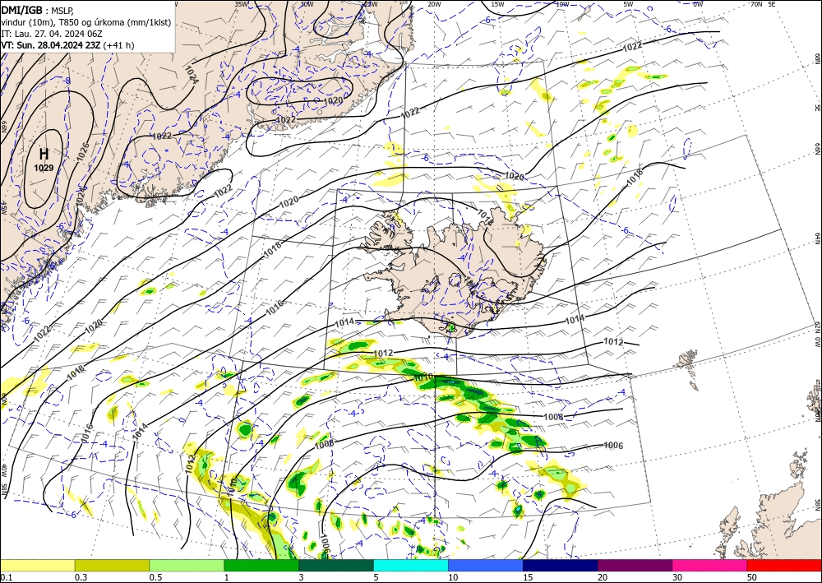Viewport: 822px width, 583px height.
Task: Choose the navy 15 mm legend swatch
Action: click(561, 566)
